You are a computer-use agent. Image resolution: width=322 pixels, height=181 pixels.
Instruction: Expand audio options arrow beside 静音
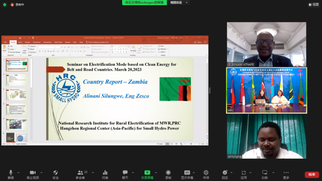pyautogui.click(x=18, y=173)
